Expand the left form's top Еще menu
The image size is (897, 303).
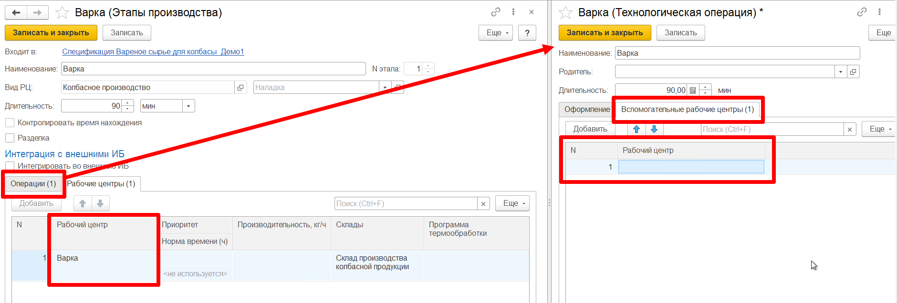click(495, 33)
